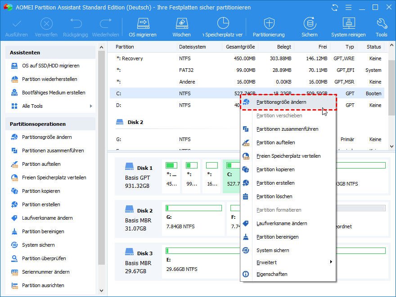Click sidebar Partition aufteilen icon
The width and height of the screenshot is (396, 297).
coord(14,164)
